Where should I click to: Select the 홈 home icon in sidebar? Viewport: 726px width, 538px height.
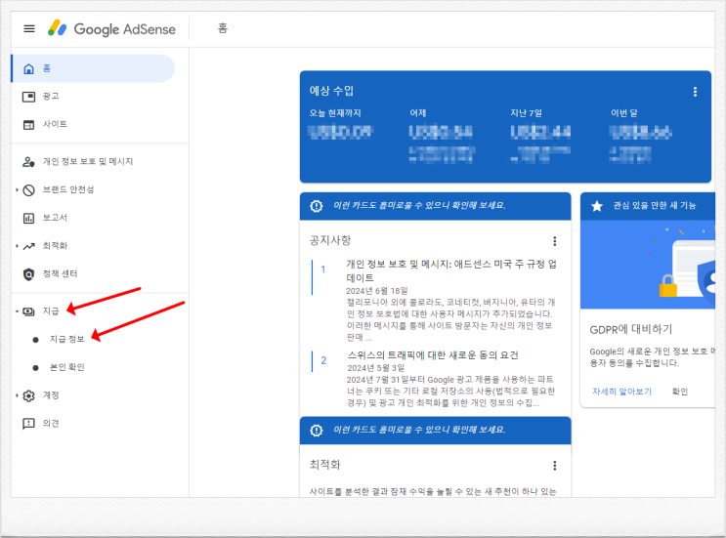[x=28, y=69]
